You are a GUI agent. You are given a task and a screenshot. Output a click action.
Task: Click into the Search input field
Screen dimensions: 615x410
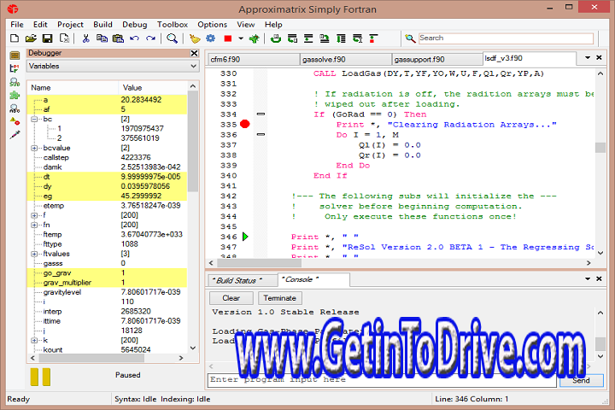pyautogui.click(x=506, y=38)
